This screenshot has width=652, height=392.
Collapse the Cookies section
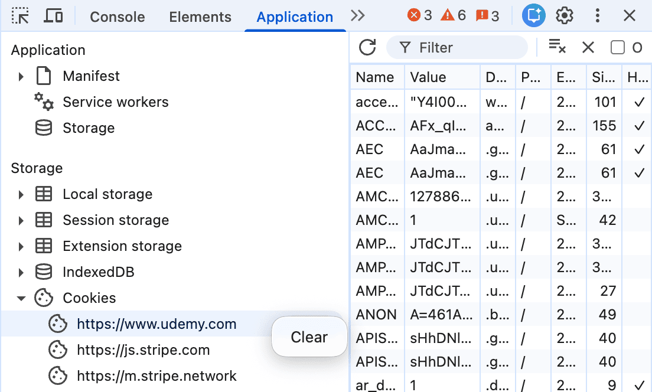coord(21,298)
